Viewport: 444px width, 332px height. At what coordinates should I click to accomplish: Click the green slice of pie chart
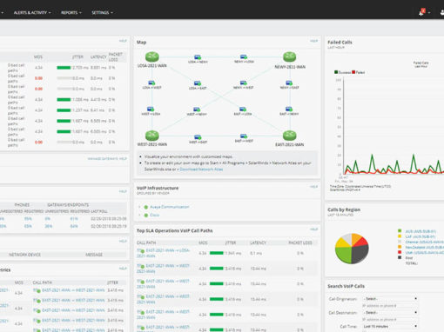tap(344, 255)
